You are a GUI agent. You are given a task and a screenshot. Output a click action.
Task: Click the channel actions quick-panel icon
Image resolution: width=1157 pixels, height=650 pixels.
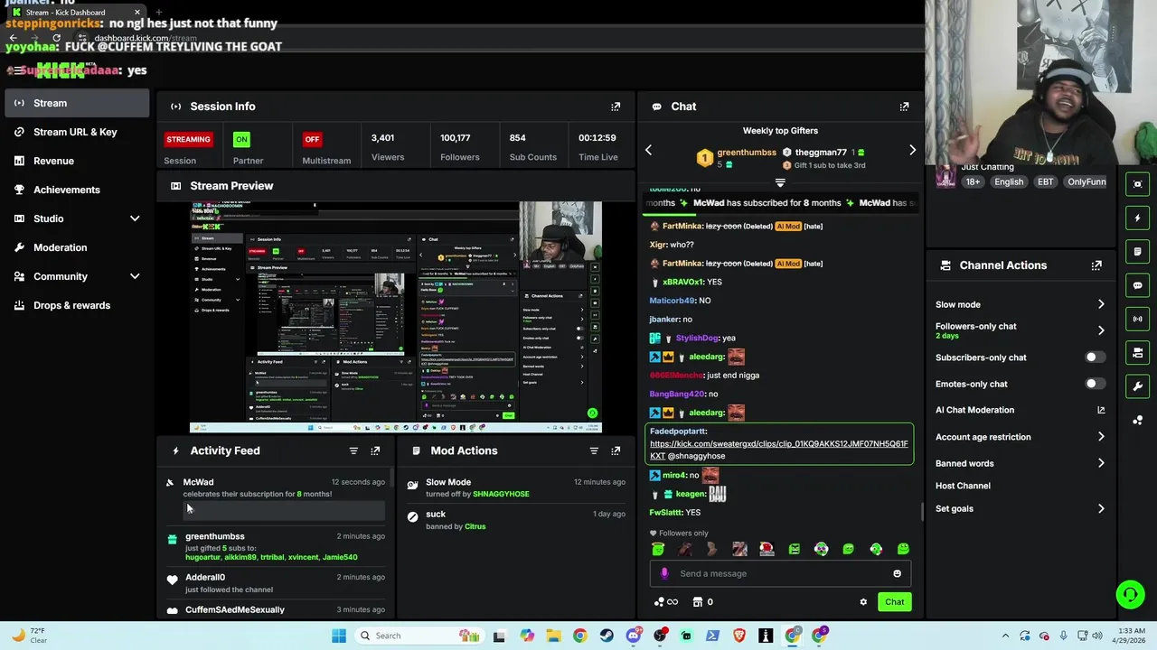(x=1138, y=352)
